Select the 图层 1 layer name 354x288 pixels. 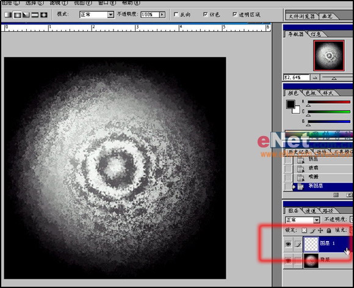[x=327, y=243]
